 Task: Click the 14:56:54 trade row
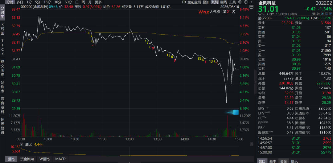(x=294, y=138)
